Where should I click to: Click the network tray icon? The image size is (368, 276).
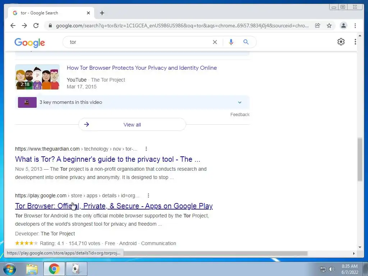(323, 269)
